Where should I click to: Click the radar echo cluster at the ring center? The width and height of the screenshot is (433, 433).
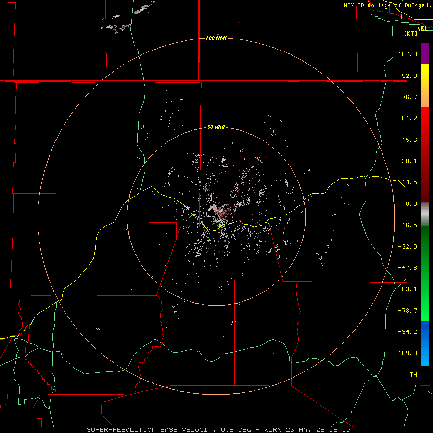(220, 213)
